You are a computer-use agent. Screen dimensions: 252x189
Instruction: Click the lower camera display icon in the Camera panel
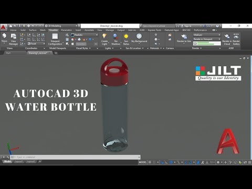170,39
